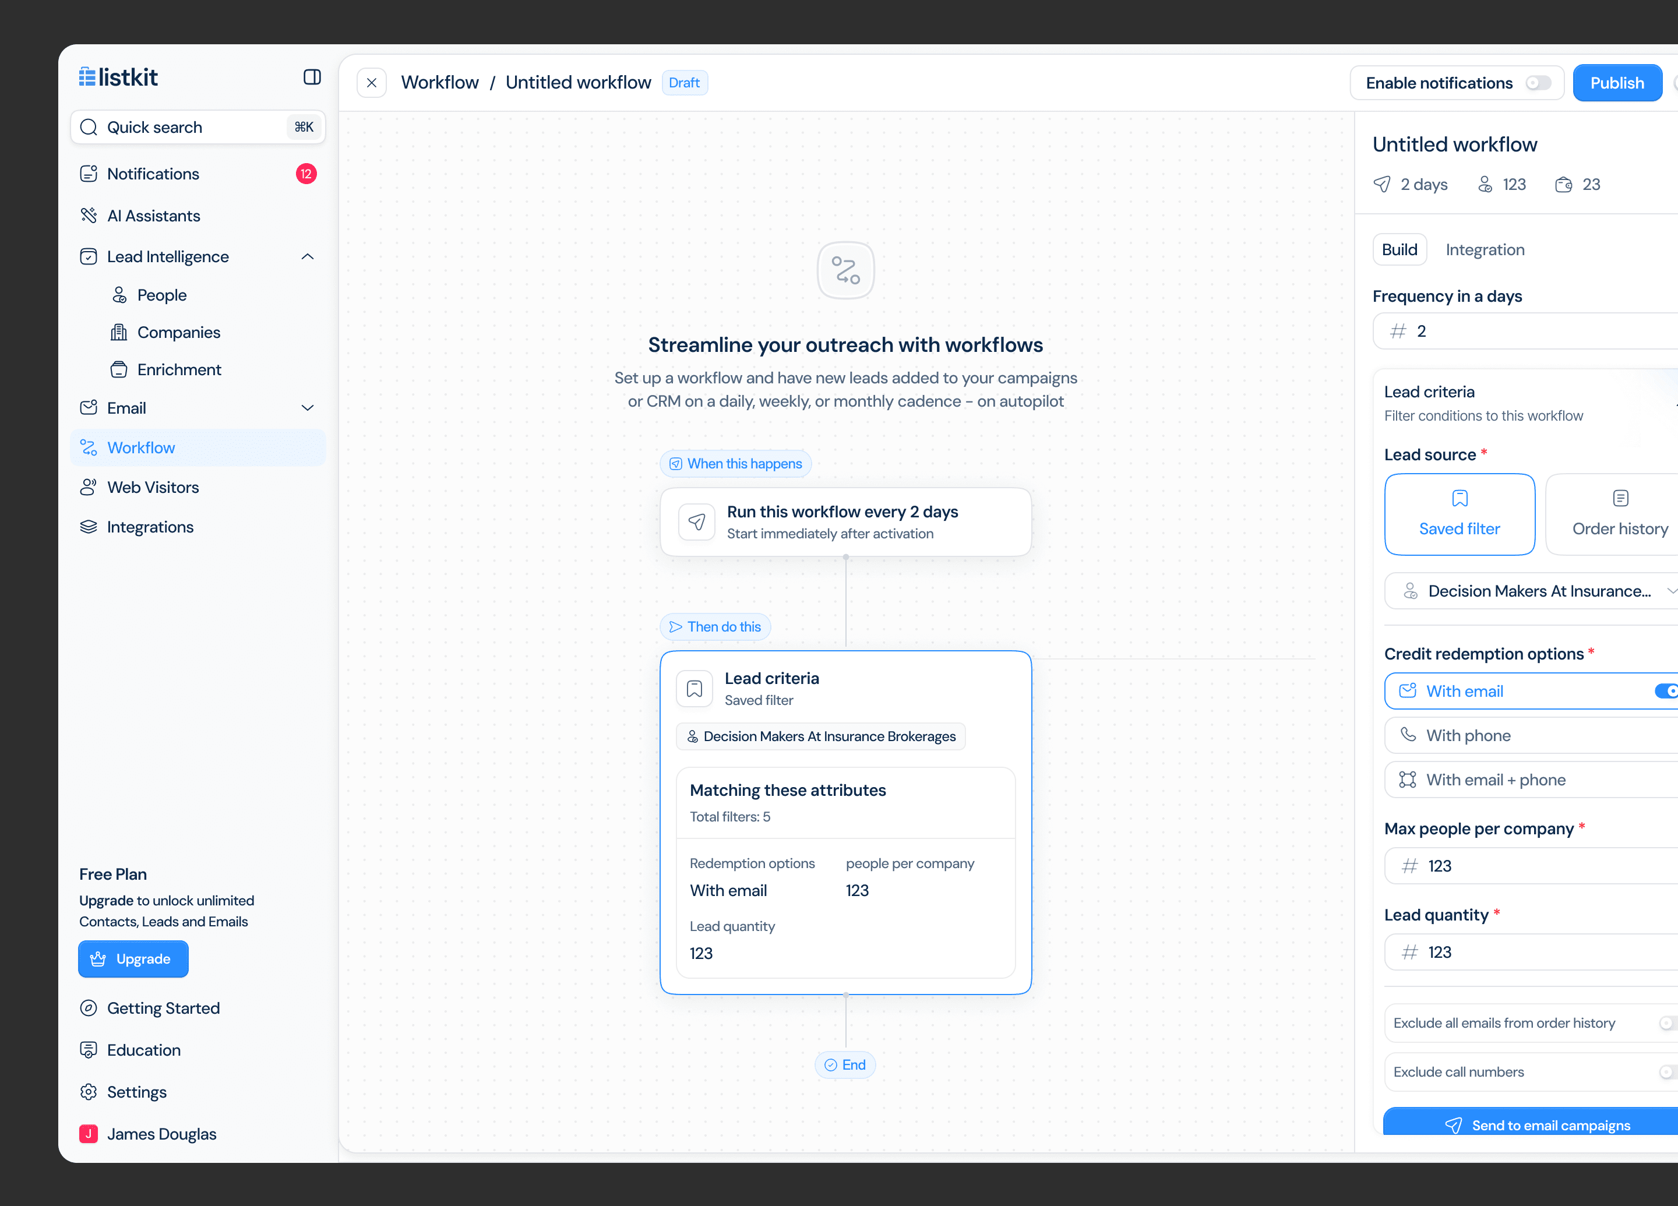The image size is (1678, 1206).
Task: Expand the Email section chevron
Action: (308, 408)
